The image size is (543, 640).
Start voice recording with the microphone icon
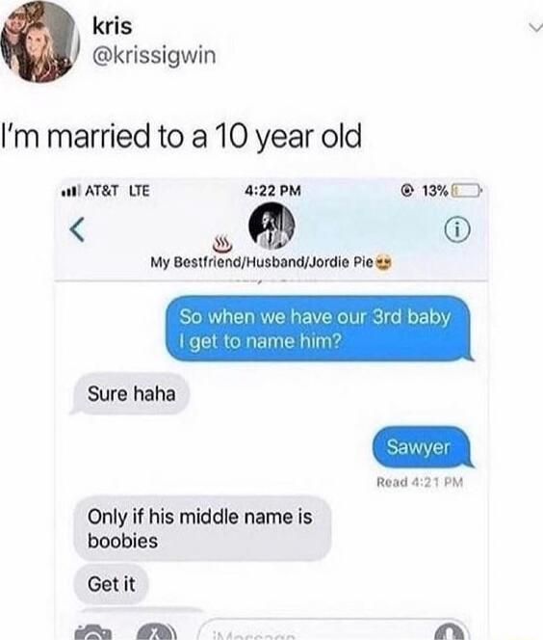448,632
